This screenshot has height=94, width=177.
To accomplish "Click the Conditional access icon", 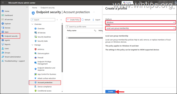I will (36, 91).
